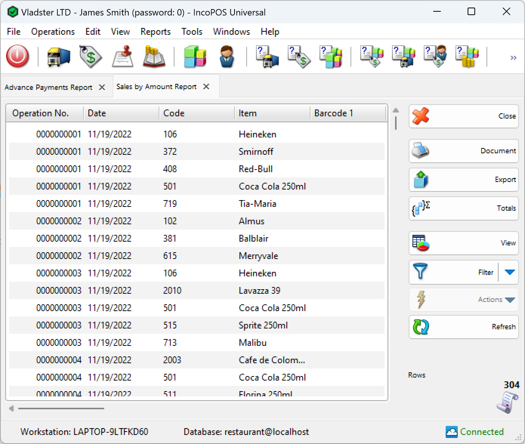Select the Almus row

197,221
